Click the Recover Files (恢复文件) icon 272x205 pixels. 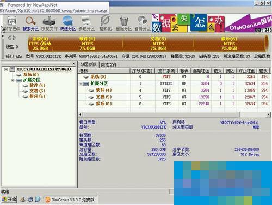point(49,23)
